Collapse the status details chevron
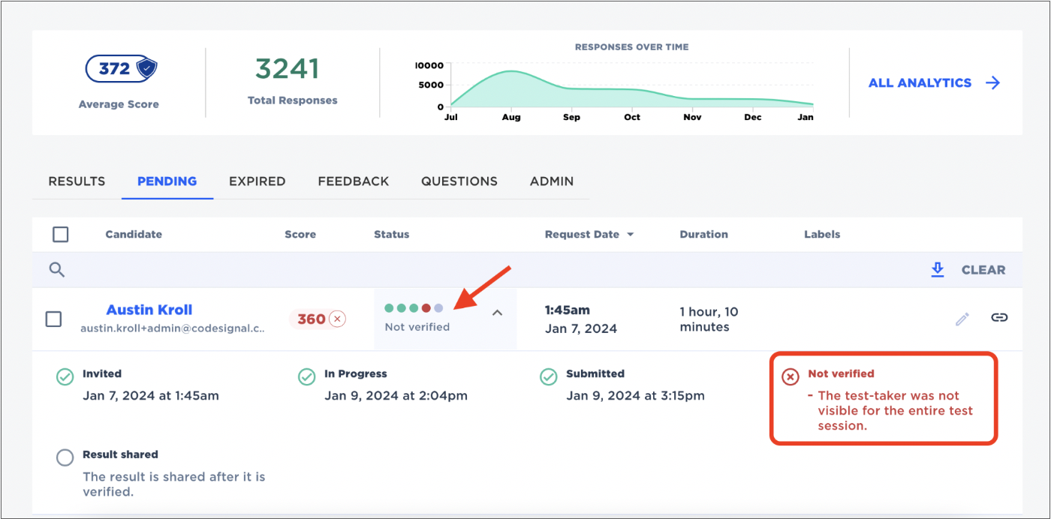 pyautogui.click(x=497, y=313)
